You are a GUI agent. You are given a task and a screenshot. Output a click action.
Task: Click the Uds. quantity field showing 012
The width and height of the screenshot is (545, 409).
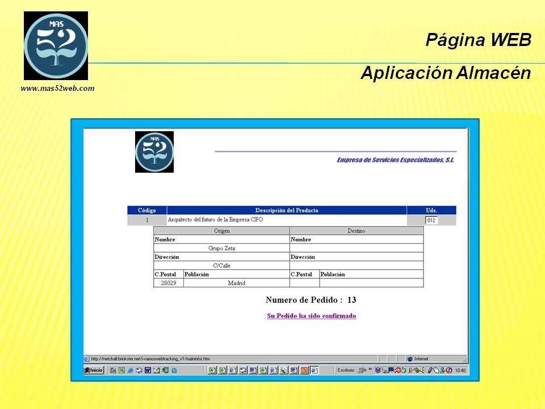point(431,220)
